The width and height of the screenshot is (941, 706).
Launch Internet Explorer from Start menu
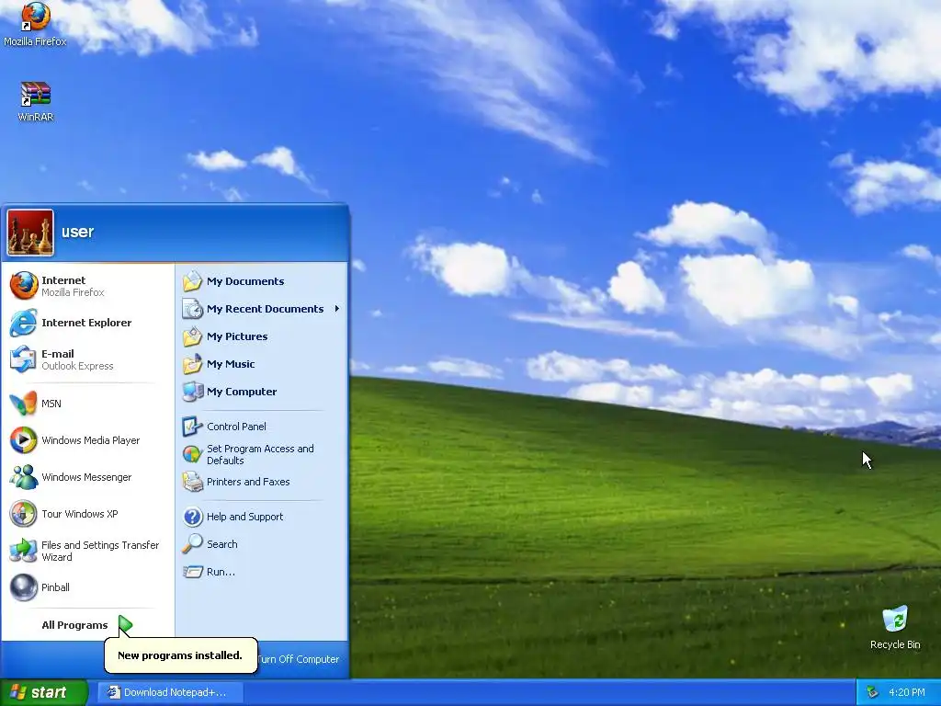point(88,323)
